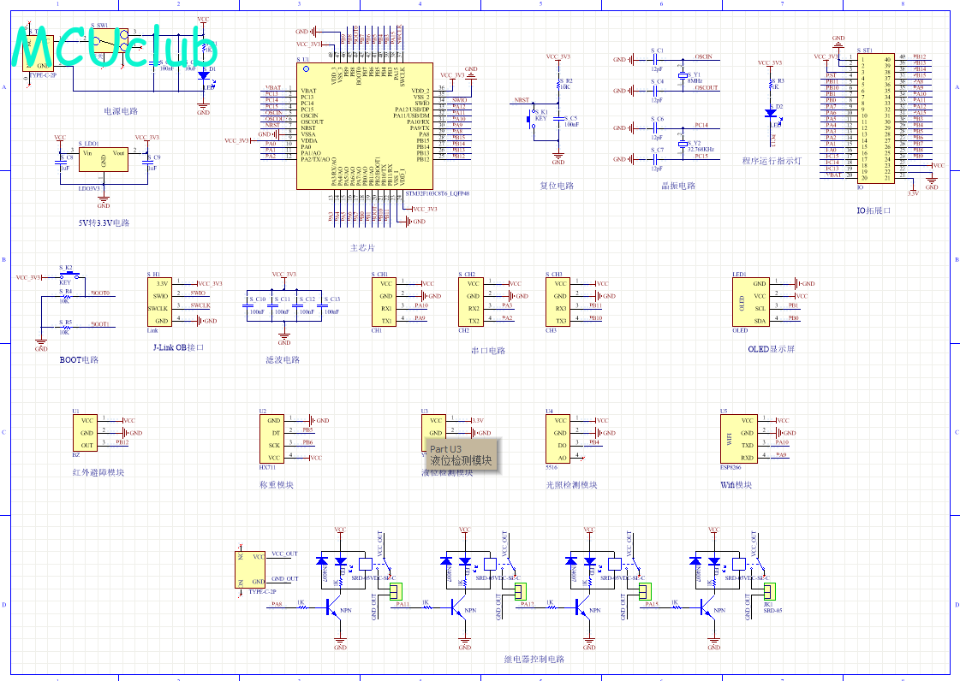Viewport: 960px width, 681px height.
Task: Select the S_K1 reset key symbol
Action: [529, 118]
